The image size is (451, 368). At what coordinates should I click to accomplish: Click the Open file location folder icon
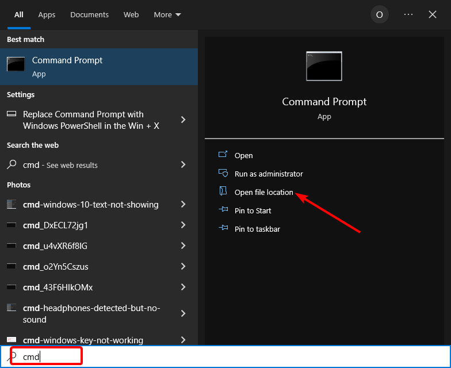pos(223,191)
